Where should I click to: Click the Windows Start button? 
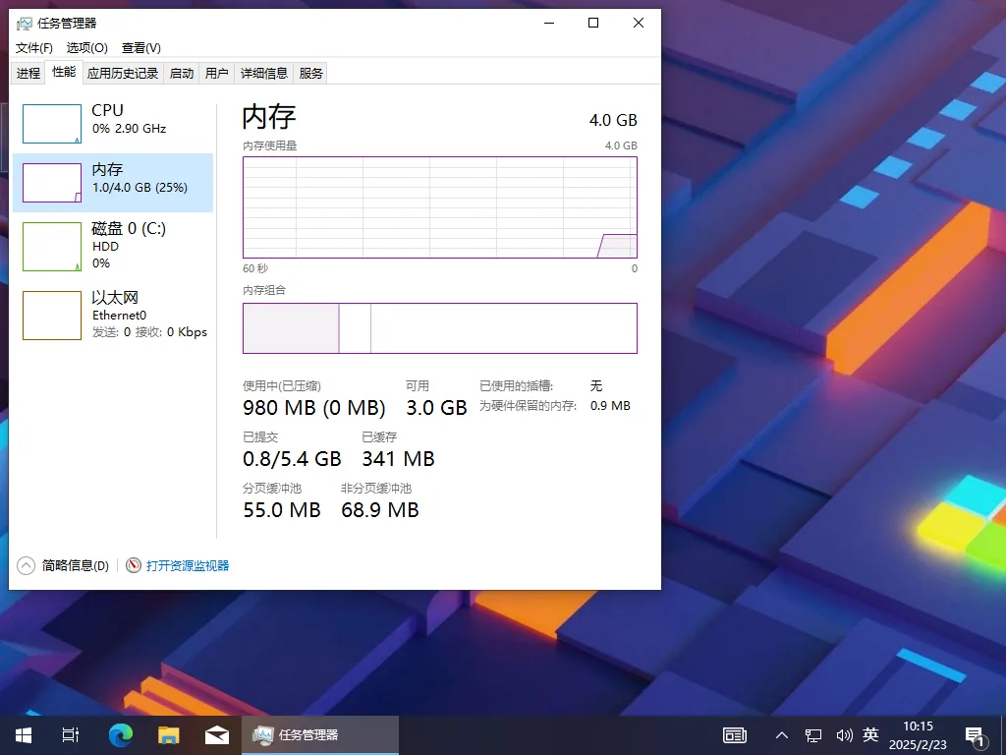(x=22, y=734)
